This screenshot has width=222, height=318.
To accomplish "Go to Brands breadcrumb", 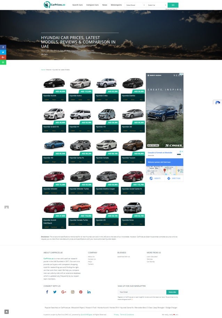I will pyautogui.click(x=49, y=70).
